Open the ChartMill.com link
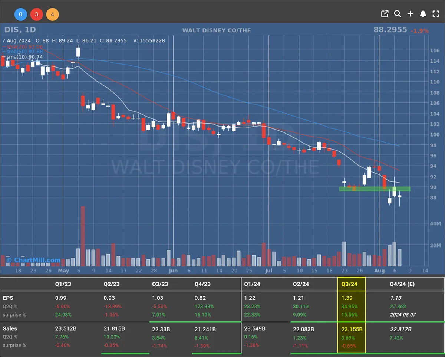Image resolution: width=445 pixels, height=357 pixels. click(33, 260)
